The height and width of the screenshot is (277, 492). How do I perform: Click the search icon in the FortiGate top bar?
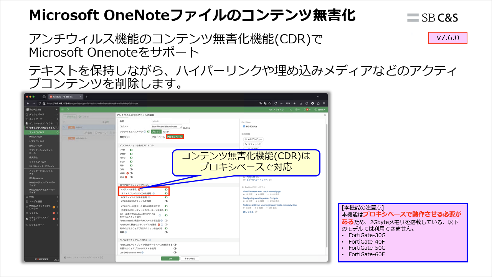(68, 109)
